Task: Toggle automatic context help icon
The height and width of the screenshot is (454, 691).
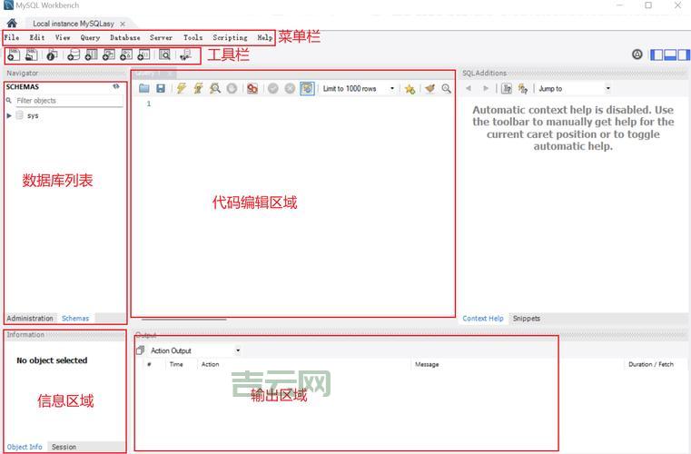Action: [523, 89]
